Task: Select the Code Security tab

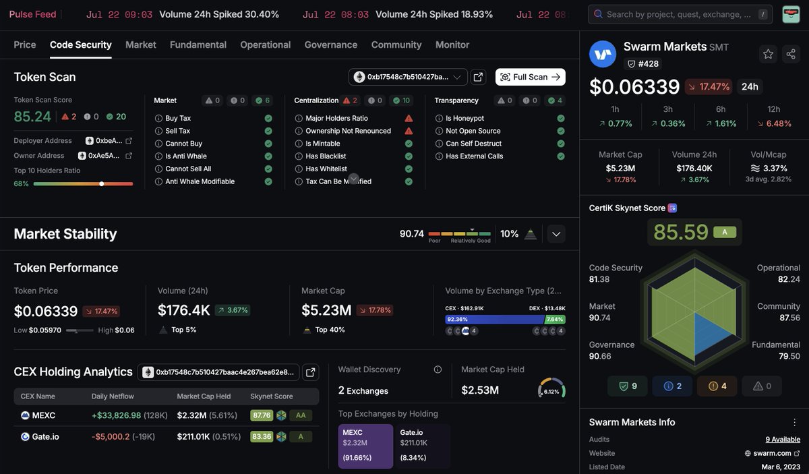Action: click(x=81, y=45)
